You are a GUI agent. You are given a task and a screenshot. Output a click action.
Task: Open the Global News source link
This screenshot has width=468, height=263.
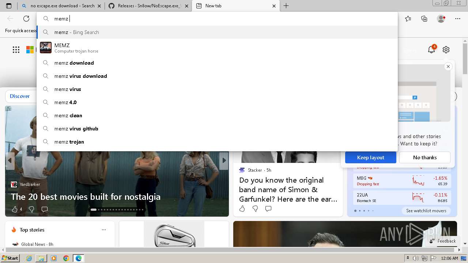33,244
